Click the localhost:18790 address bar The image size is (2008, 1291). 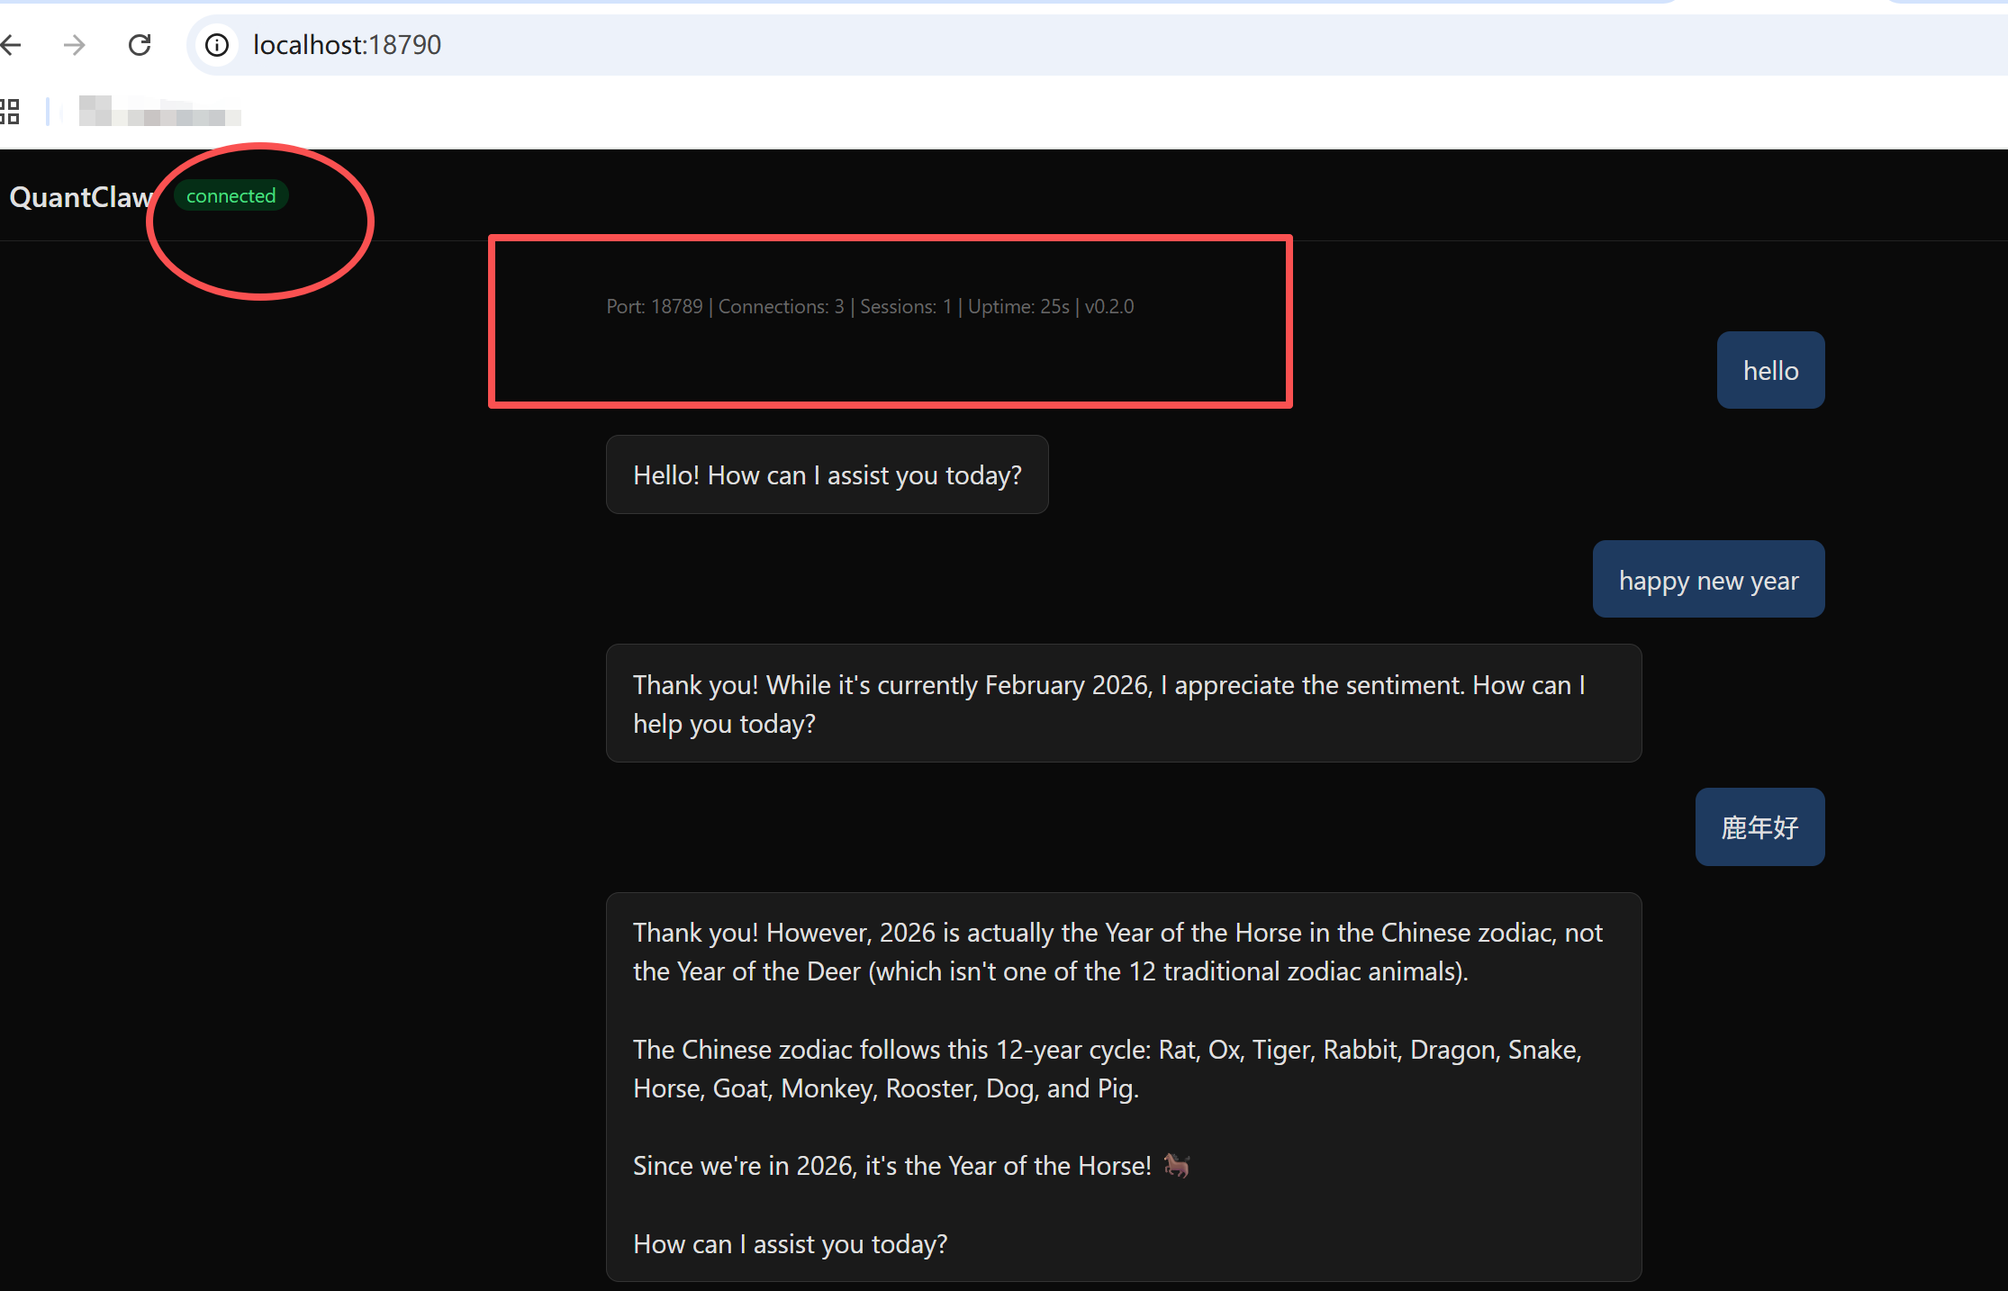click(347, 44)
